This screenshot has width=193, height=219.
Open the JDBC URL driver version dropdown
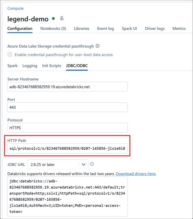click(58, 164)
